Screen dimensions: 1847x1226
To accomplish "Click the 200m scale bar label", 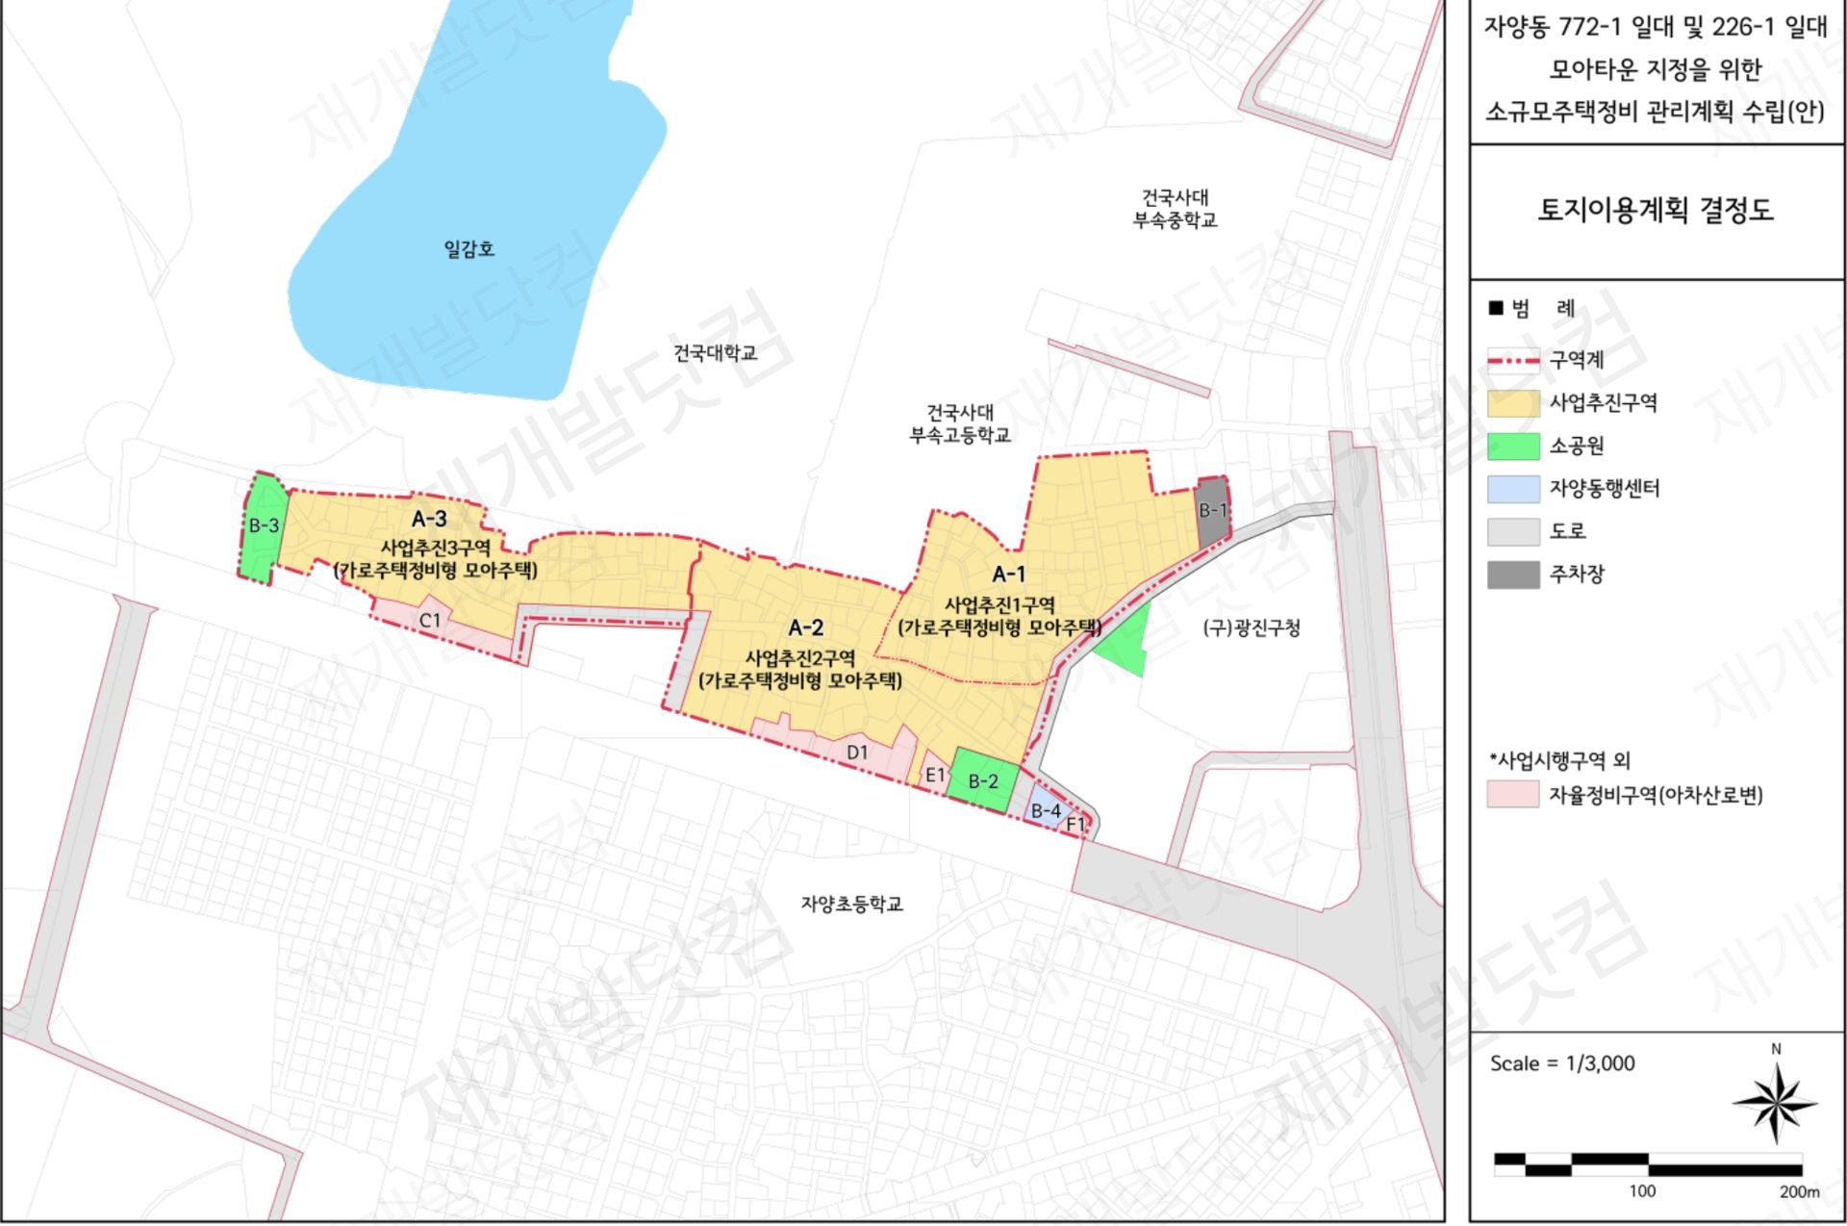I will pos(1799,1191).
